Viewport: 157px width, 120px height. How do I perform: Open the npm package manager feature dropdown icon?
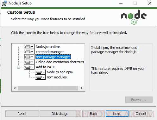[x=29, y=57]
